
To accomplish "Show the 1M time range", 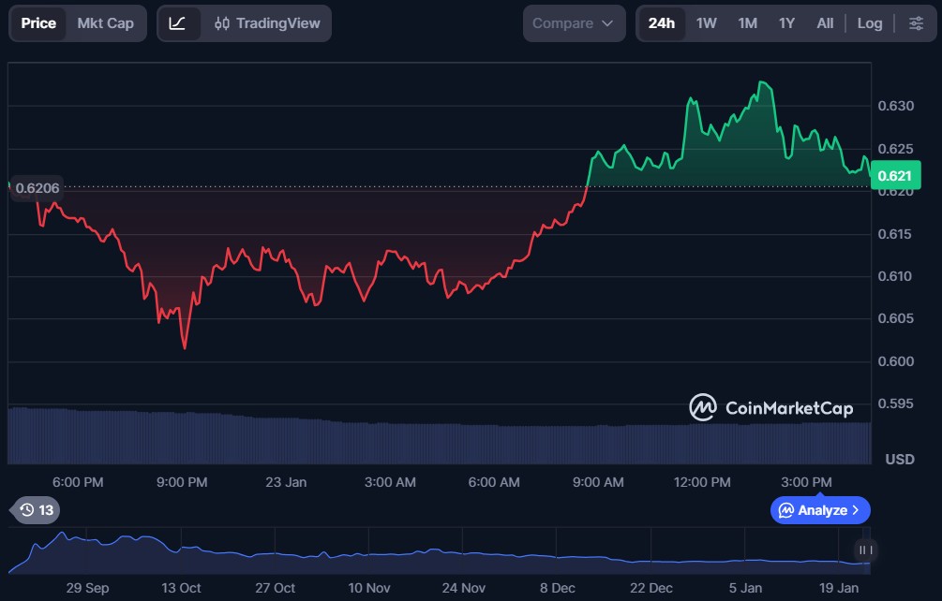I will point(747,23).
